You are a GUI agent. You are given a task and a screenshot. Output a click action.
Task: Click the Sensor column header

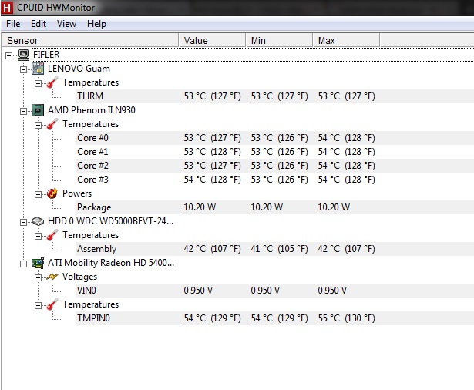[x=90, y=41]
